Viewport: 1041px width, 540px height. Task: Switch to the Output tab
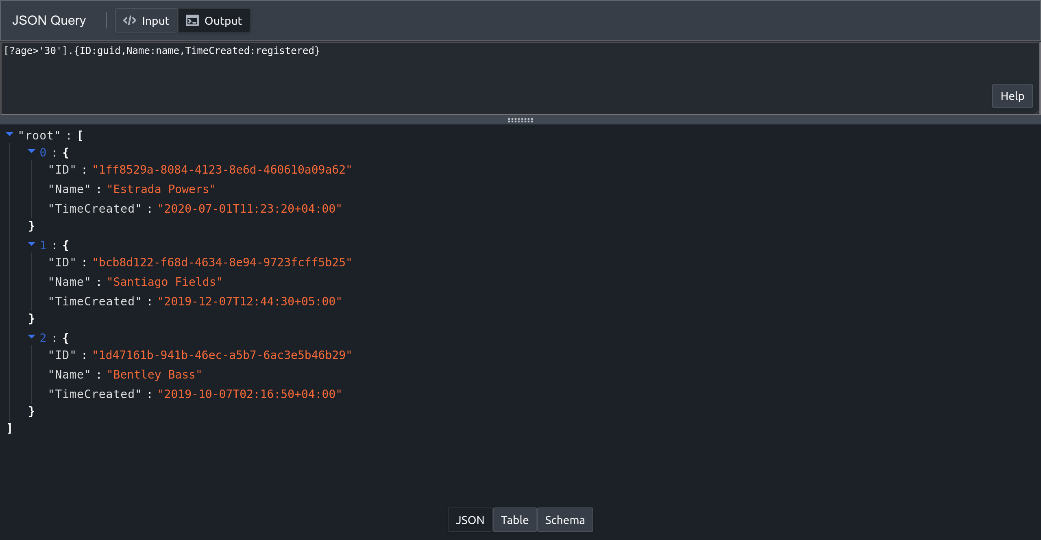point(214,20)
